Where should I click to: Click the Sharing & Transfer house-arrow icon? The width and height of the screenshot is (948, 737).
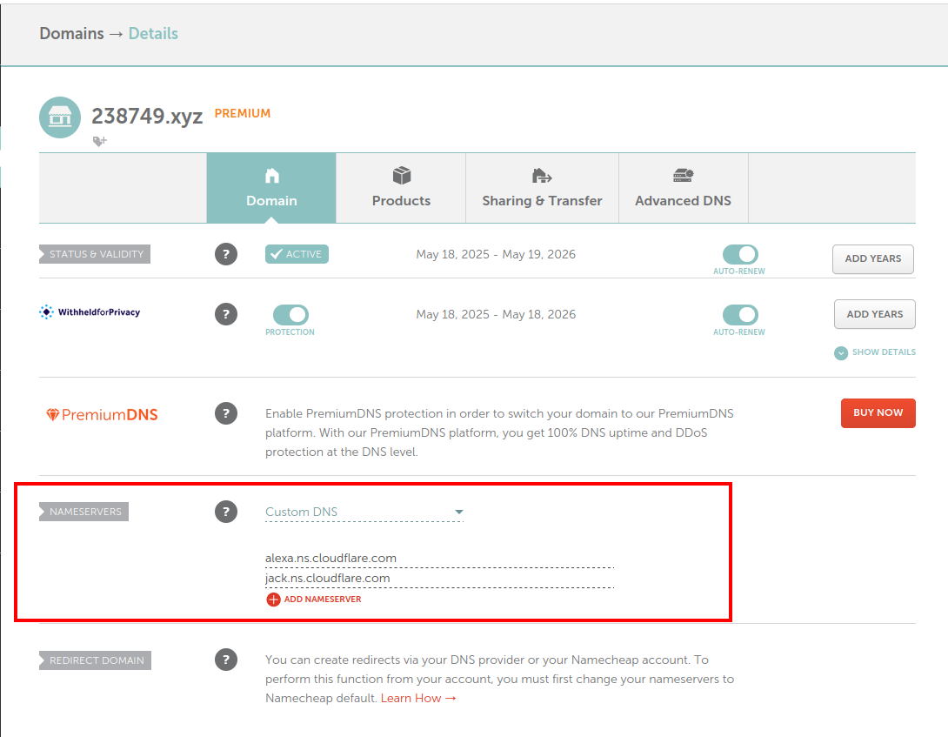coord(542,176)
